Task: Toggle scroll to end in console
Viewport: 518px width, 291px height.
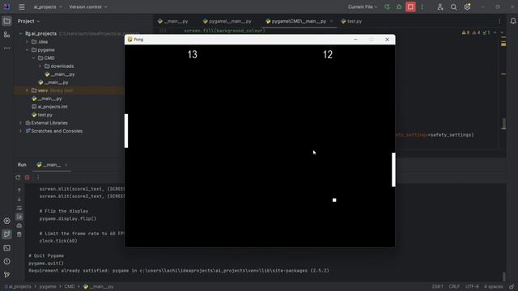Action: pos(19,217)
